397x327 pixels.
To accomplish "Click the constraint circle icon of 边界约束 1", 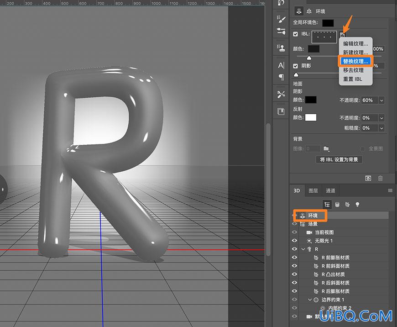I will click(x=316, y=300).
